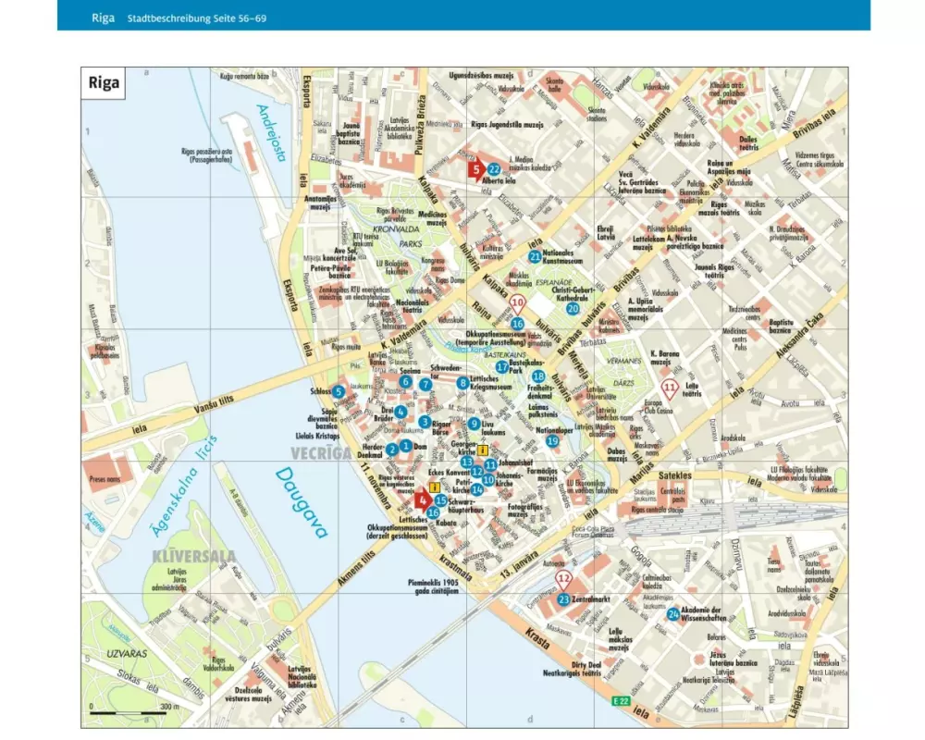Select blue marker 23 at Zentralmarkt
The image size is (925, 740).
(x=563, y=600)
